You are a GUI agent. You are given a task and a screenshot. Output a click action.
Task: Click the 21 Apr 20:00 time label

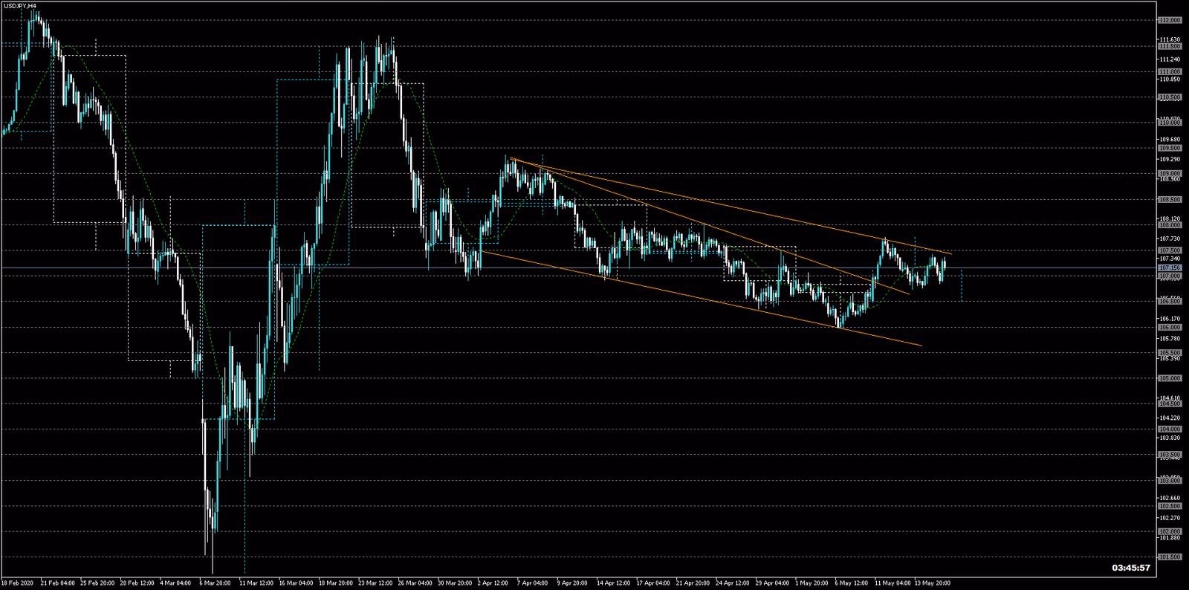(x=693, y=583)
